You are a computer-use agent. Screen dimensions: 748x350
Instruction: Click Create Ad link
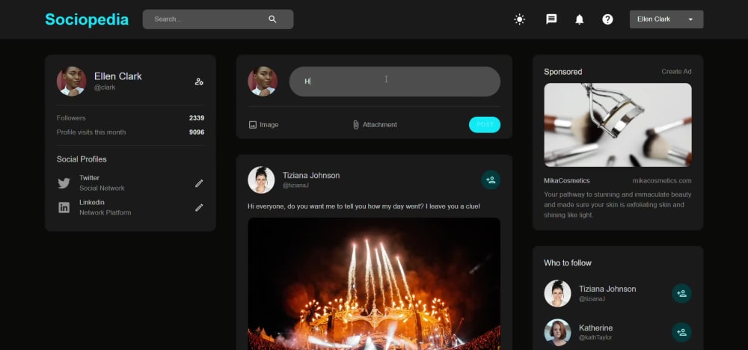pyautogui.click(x=676, y=72)
